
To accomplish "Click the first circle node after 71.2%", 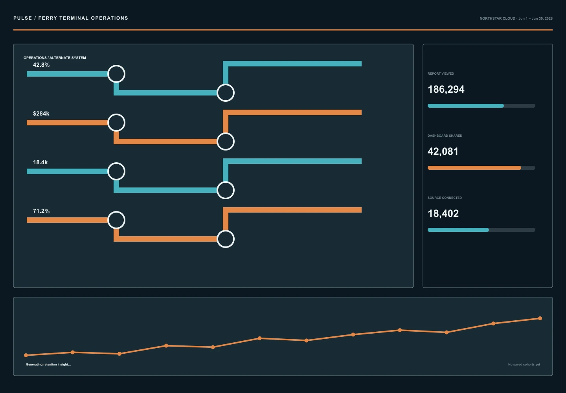I will pos(116,220).
